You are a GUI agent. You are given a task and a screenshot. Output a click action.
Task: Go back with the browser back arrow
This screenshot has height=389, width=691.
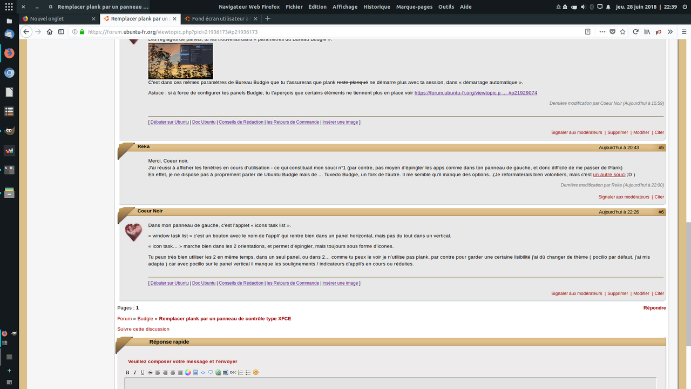pyautogui.click(x=26, y=32)
